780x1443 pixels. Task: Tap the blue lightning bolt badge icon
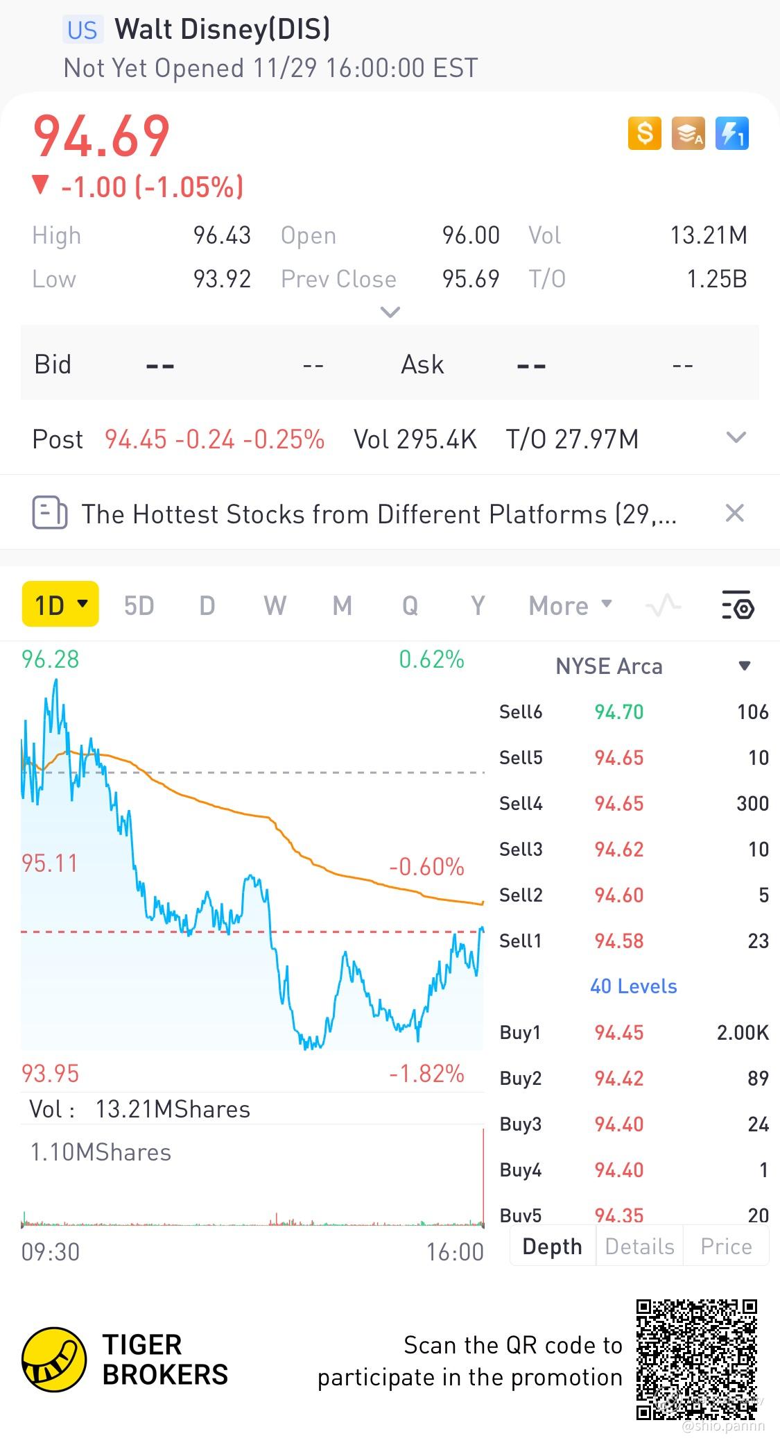[x=731, y=133]
